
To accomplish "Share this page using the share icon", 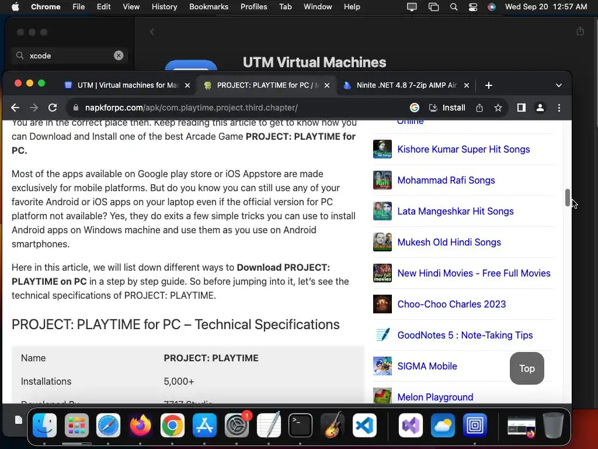I will tap(479, 108).
